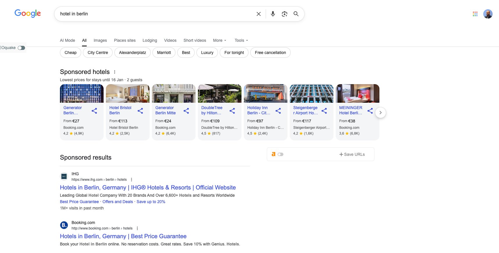Open the three-dot menu for IHG ad
Screen dimensions: 499x253
(x=132, y=180)
